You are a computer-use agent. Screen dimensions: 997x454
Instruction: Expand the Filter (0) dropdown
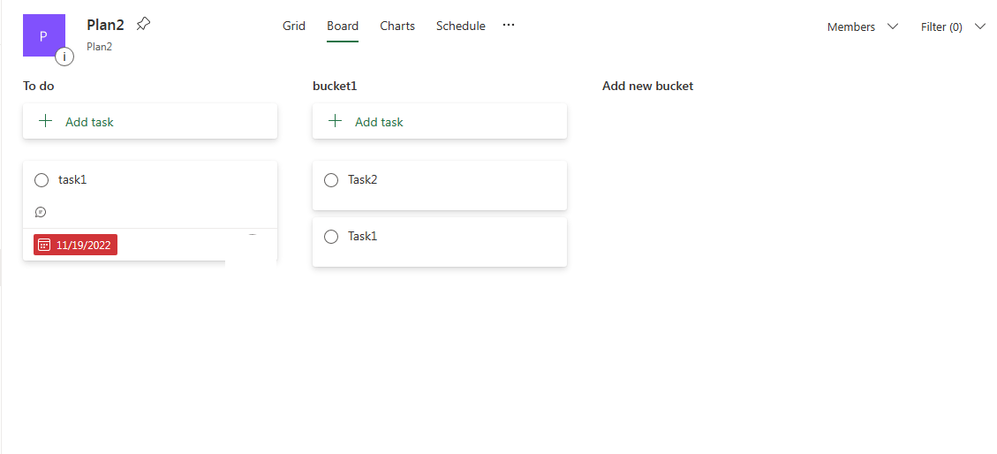click(953, 26)
